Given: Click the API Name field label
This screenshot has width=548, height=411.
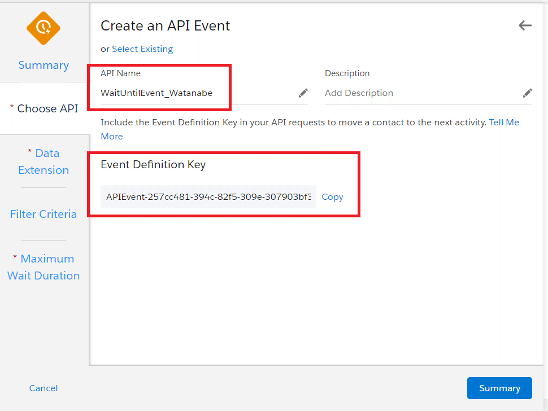Looking at the screenshot, I should pos(120,73).
